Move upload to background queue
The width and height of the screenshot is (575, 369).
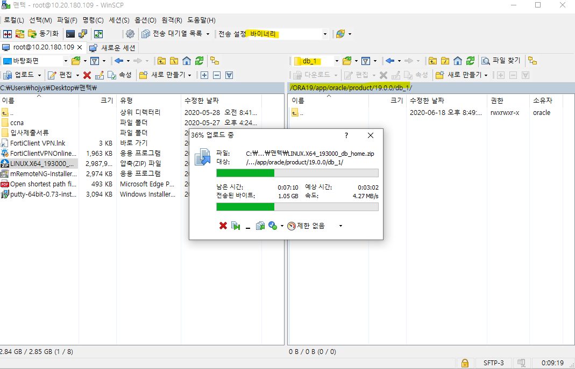pyautogui.click(x=260, y=226)
